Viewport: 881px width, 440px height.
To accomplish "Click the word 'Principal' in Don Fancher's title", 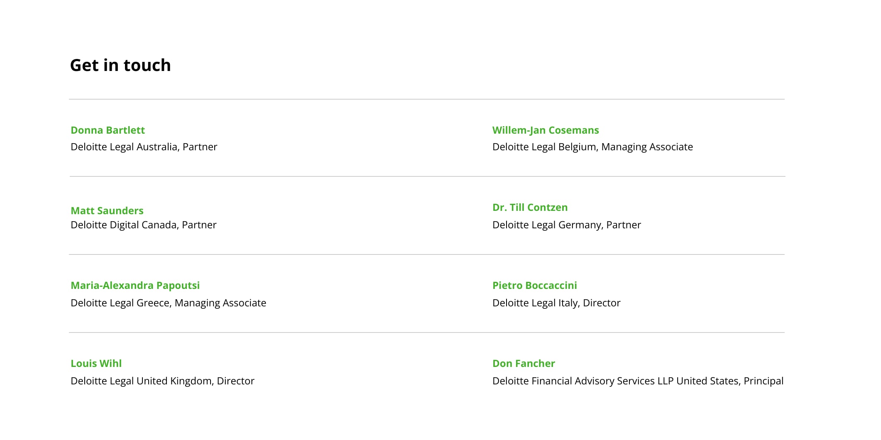I will [763, 381].
